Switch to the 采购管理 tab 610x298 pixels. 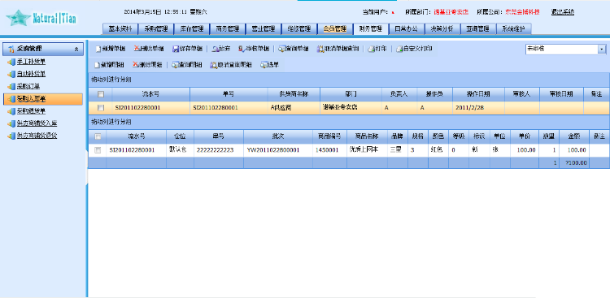(155, 28)
